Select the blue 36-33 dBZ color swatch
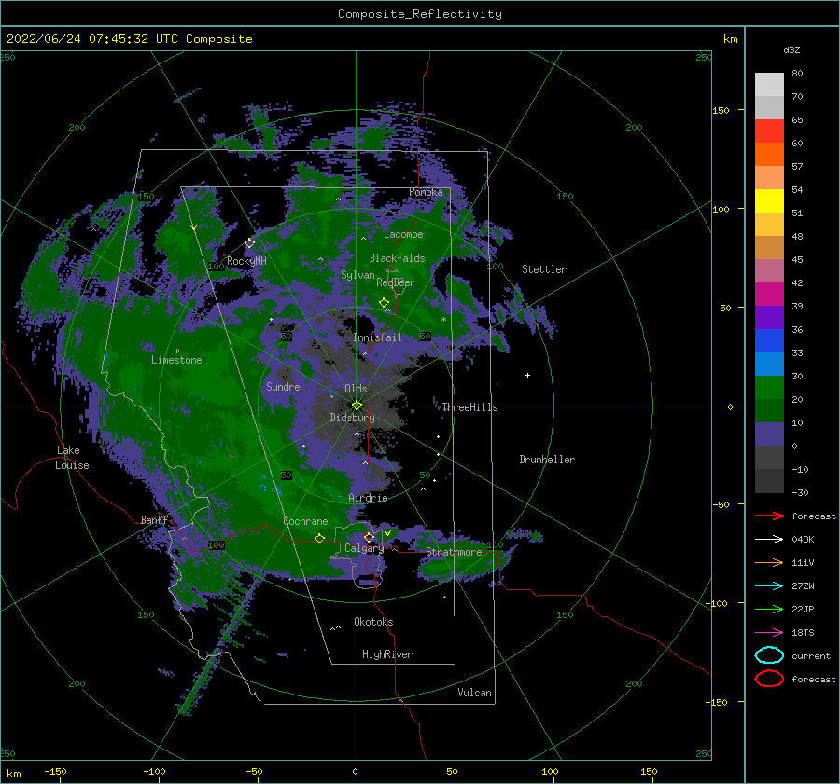 click(769, 341)
